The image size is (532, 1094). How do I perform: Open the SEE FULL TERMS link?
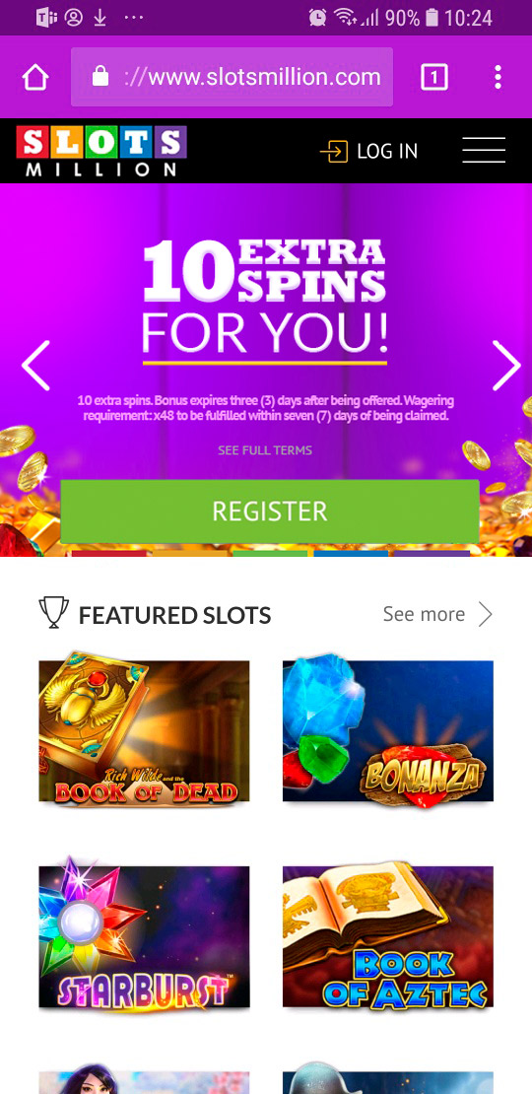[x=265, y=450]
